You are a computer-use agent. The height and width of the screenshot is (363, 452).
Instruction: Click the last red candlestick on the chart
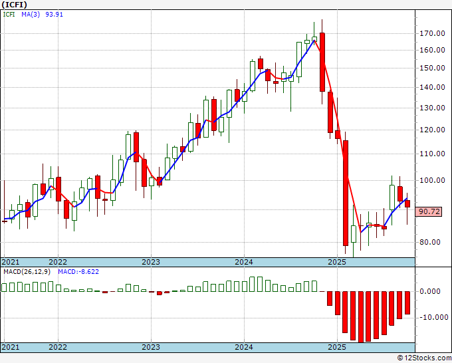pyautogui.click(x=407, y=204)
